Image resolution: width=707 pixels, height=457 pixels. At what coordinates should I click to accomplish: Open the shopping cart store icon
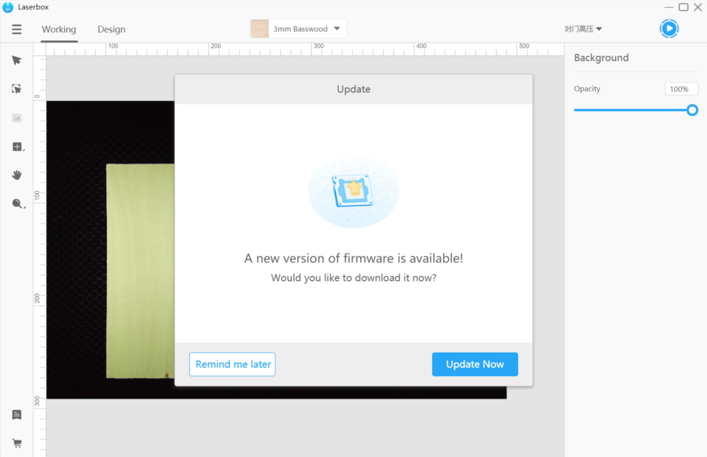pos(17,443)
